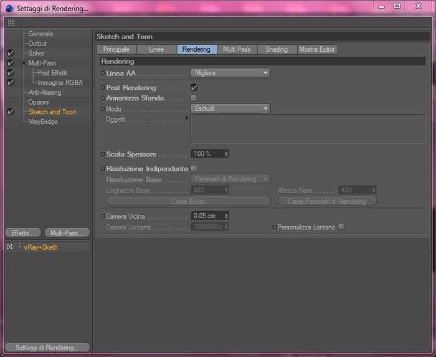436x357 pixels.
Task: Switch to the Multi Pass tab
Action: 237,49
